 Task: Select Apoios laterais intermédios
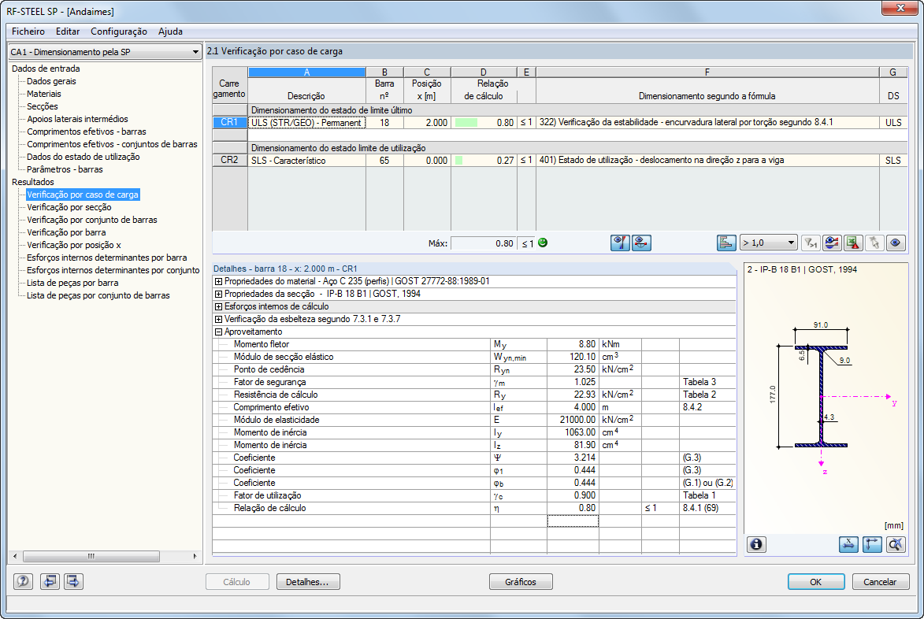tap(77, 119)
